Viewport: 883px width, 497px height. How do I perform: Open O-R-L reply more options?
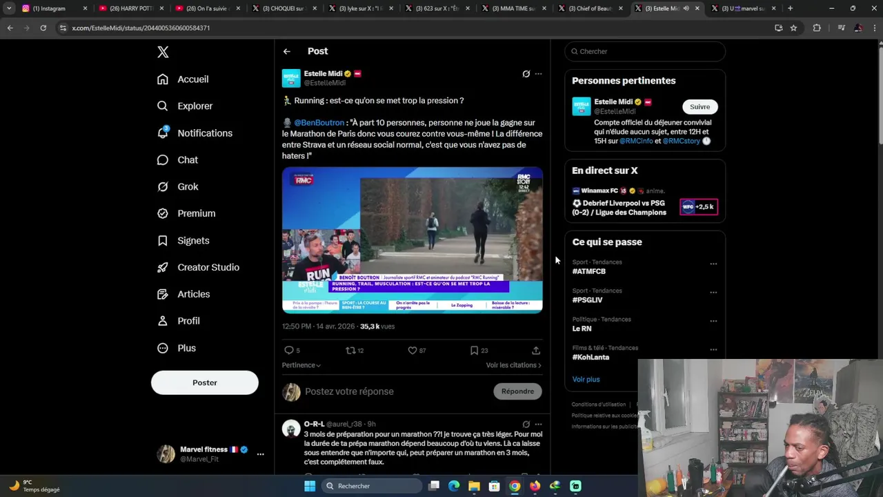point(539,425)
